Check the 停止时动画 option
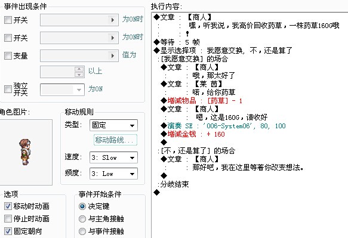348x238 pixels. click(8, 218)
